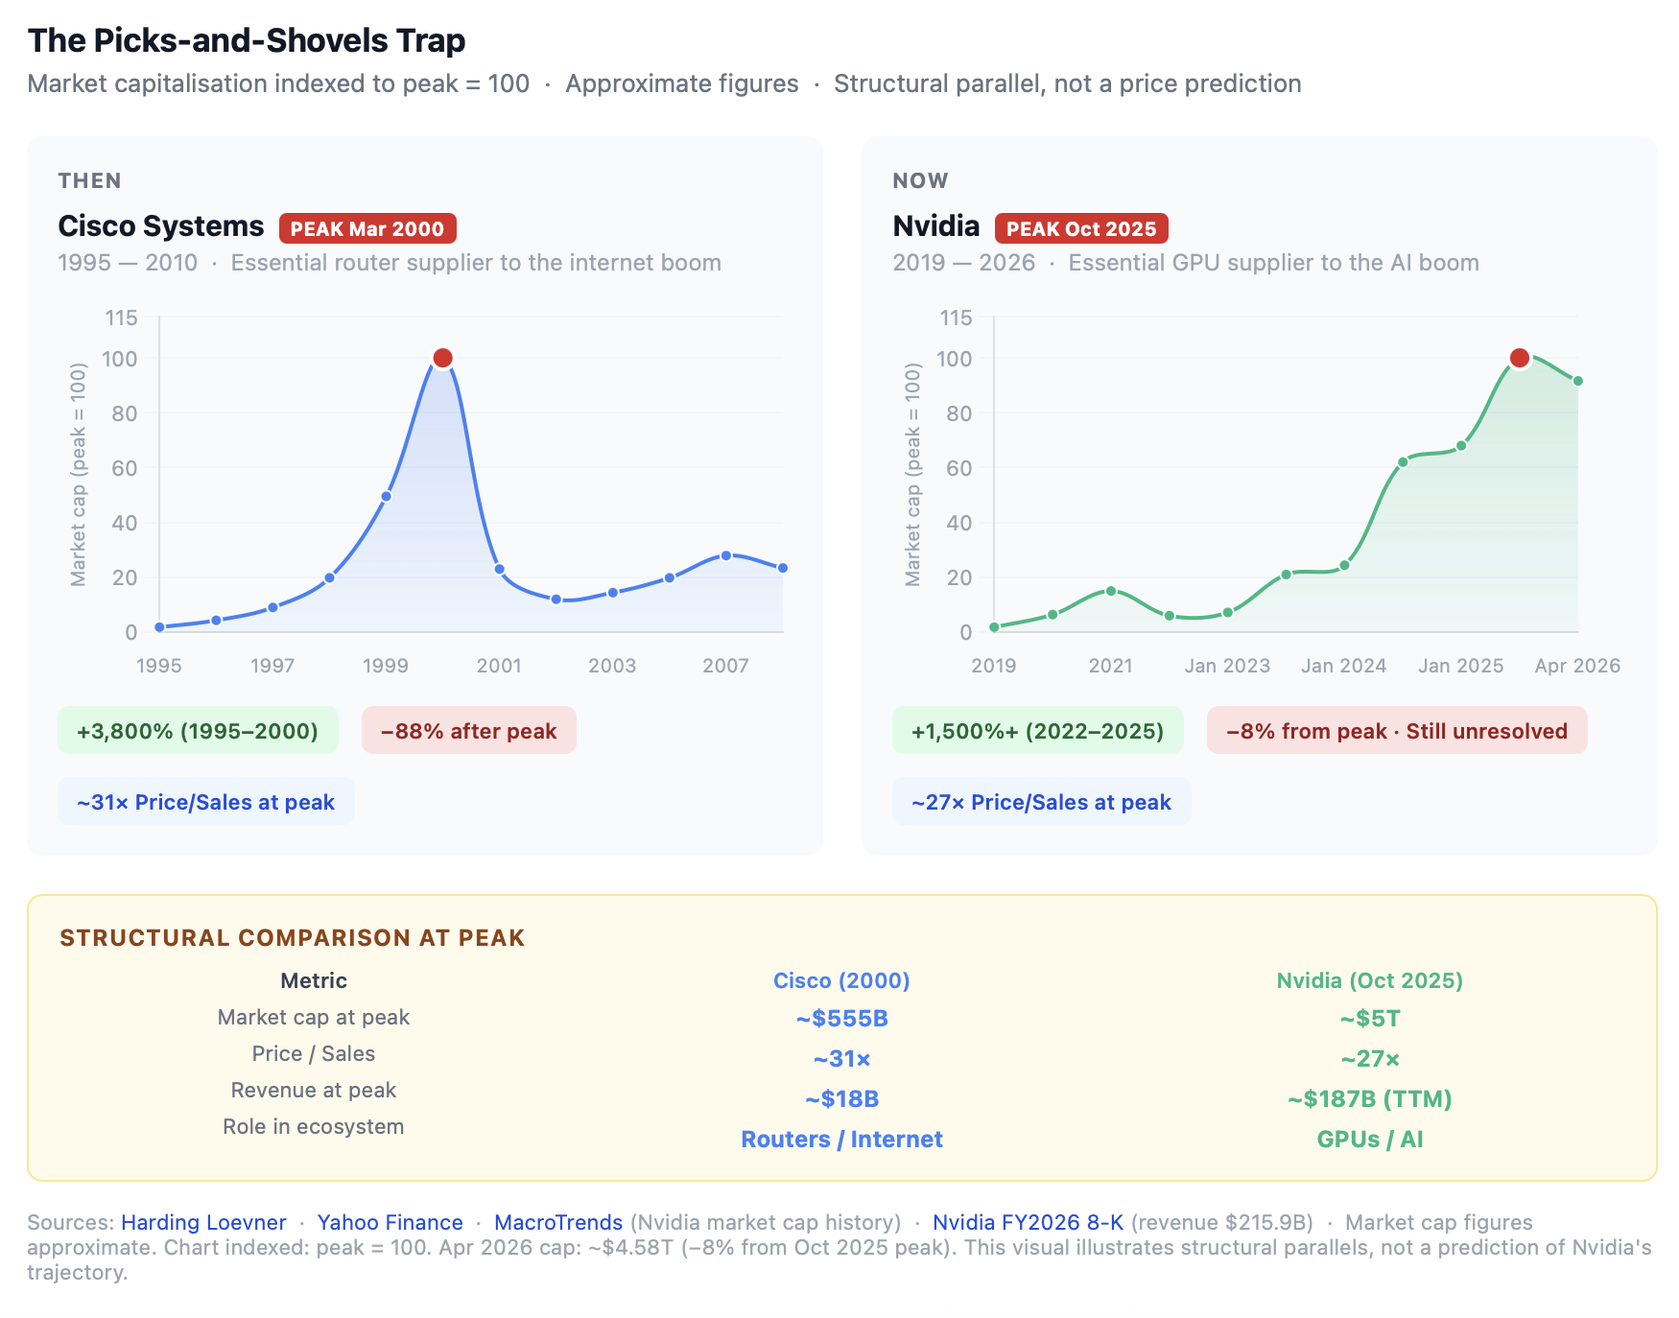Select the Nvidia data point above Jan 2025
The image size is (1679, 1318).
(1461, 446)
